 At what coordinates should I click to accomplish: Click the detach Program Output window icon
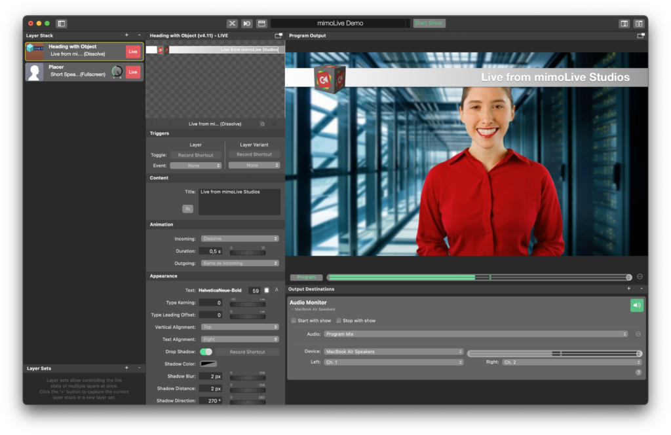642,35
